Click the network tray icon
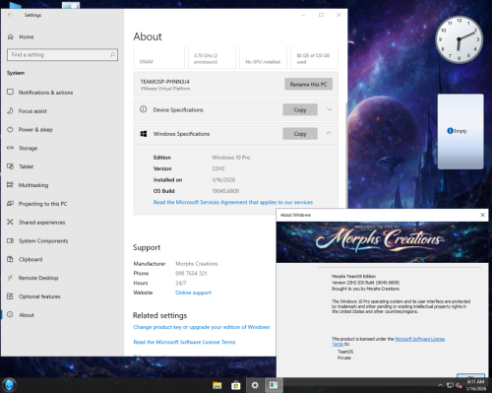 tap(450, 385)
